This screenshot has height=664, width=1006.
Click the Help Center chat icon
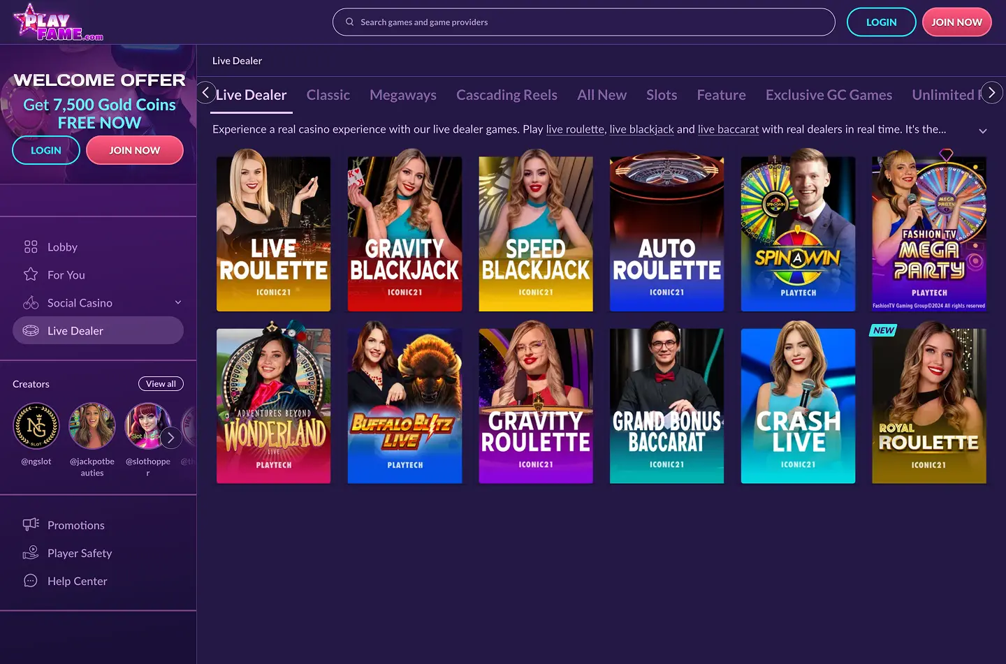pos(31,580)
